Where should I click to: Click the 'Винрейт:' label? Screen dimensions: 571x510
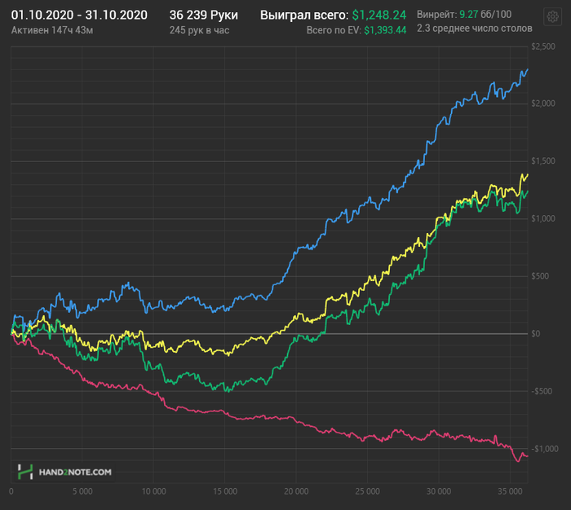click(436, 15)
